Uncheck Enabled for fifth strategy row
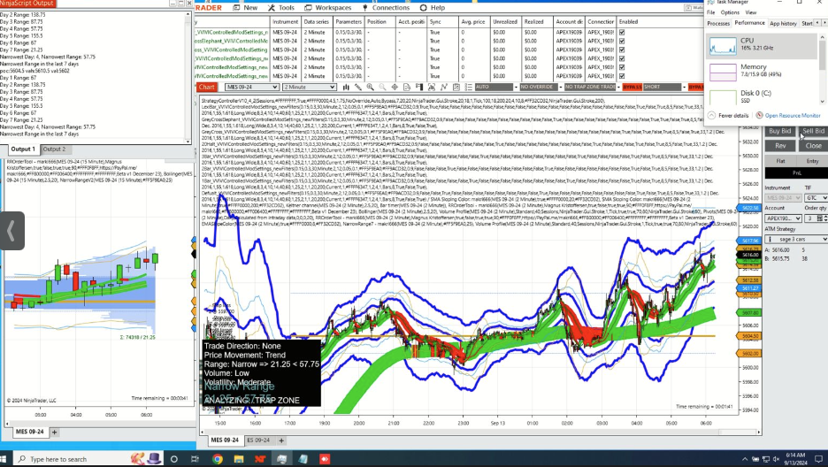 click(622, 67)
